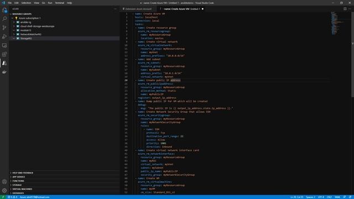Viewport: 354px width, 199px height.
Task: Open the File menu
Action: point(10,3)
